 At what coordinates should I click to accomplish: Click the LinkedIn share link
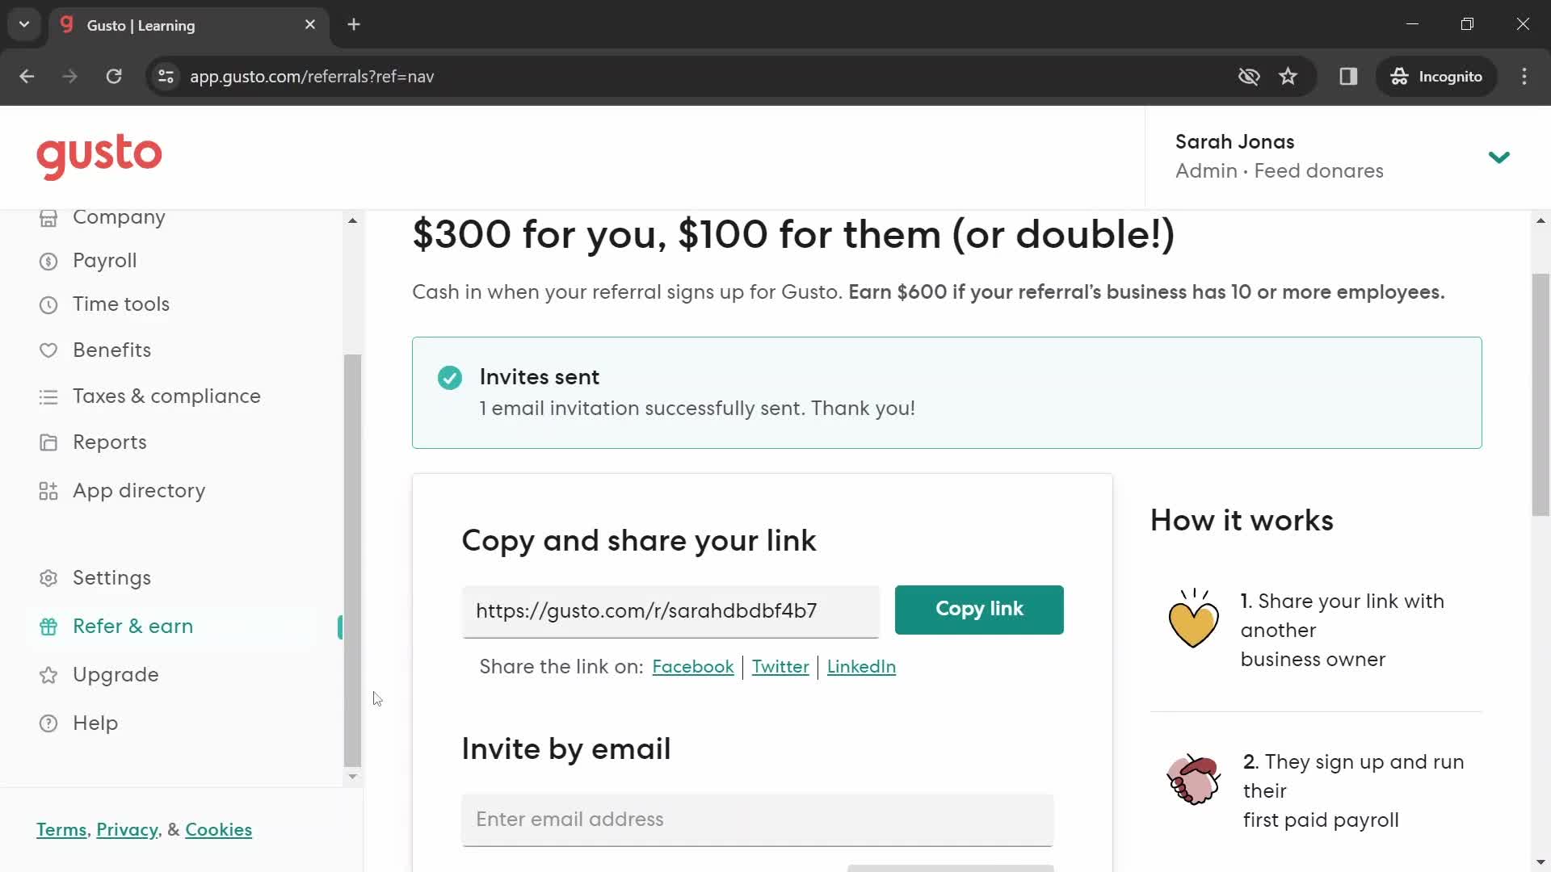[x=860, y=665]
